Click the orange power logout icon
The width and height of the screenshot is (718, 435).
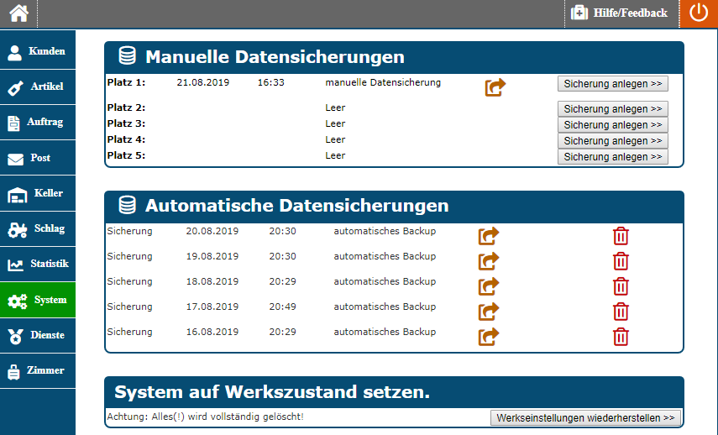point(699,13)
